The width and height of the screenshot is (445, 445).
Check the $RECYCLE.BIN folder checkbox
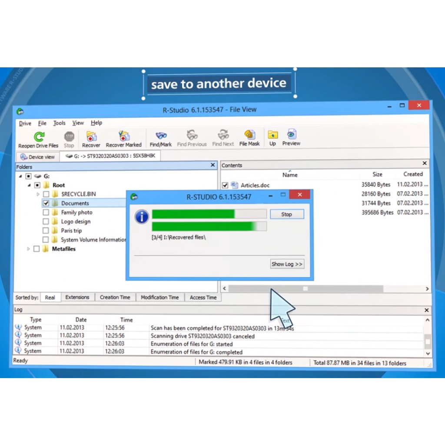click(x=46, y=194)
